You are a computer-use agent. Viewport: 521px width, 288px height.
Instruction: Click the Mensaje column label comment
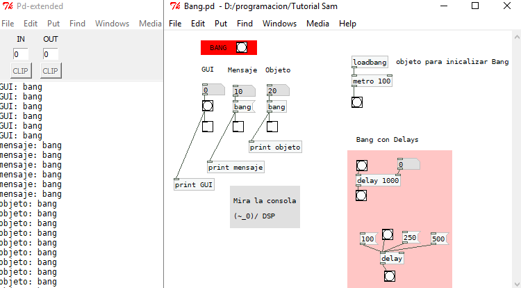tap(242, 70)
